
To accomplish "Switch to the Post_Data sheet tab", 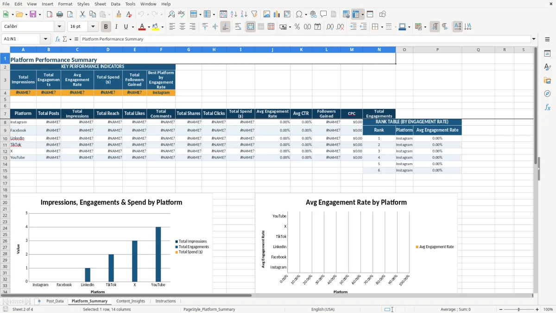I will [x=55, y=301].
